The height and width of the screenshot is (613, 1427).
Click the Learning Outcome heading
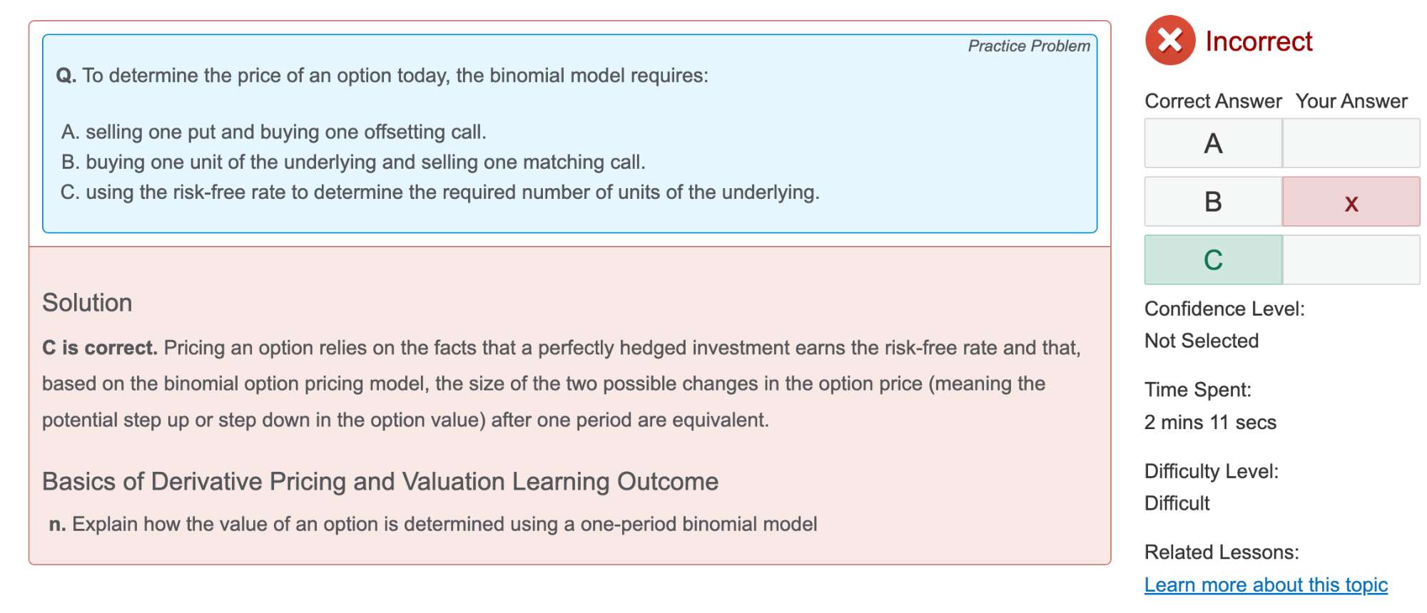pyautogui.click(x=380, y=482)
